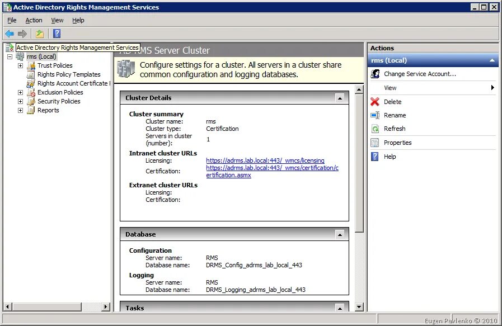
Task: Click the center pane scroll-down arrow
Action: [x=359, y=307]
